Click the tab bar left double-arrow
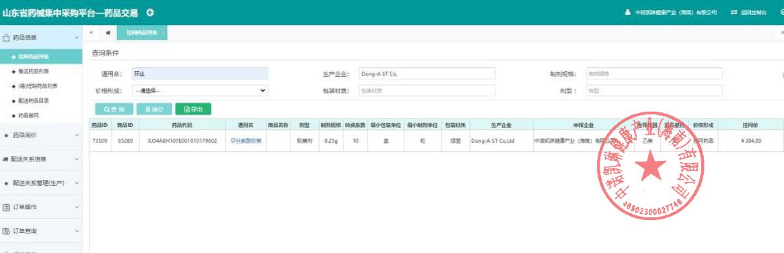The image size is (784, 253). [91, 32]
